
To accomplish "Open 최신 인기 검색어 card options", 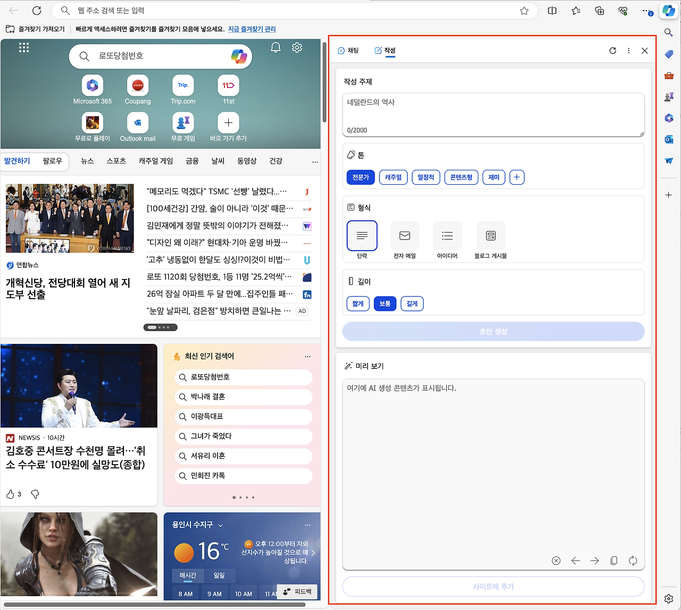I will pos(308,356).
